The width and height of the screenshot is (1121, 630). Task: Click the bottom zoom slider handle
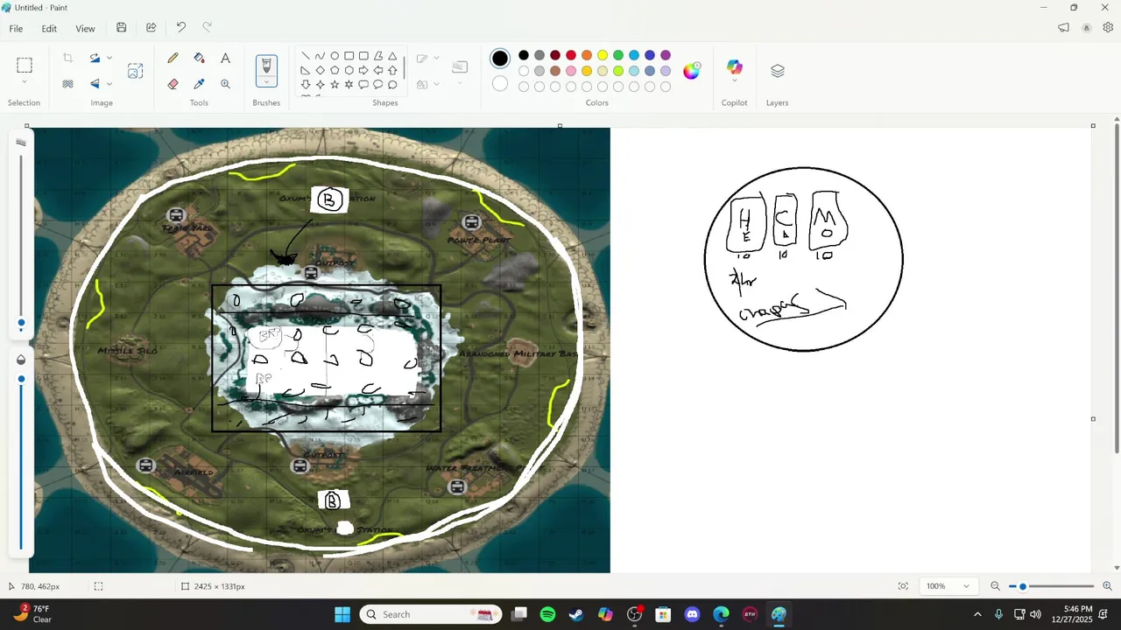coord(1022,586)
